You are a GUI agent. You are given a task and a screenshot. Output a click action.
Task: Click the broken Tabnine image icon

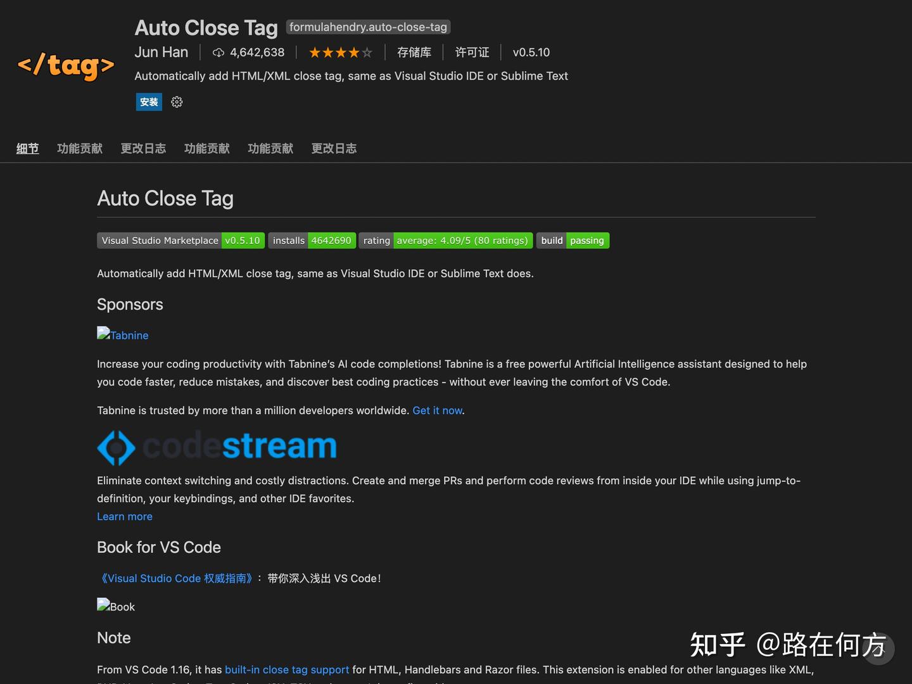pyautogui.click(x=103, y=333)
